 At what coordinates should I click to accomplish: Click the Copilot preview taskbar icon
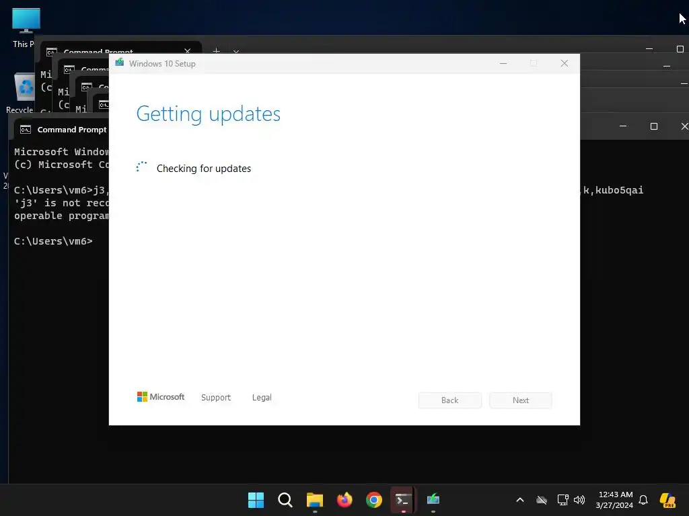667,500
